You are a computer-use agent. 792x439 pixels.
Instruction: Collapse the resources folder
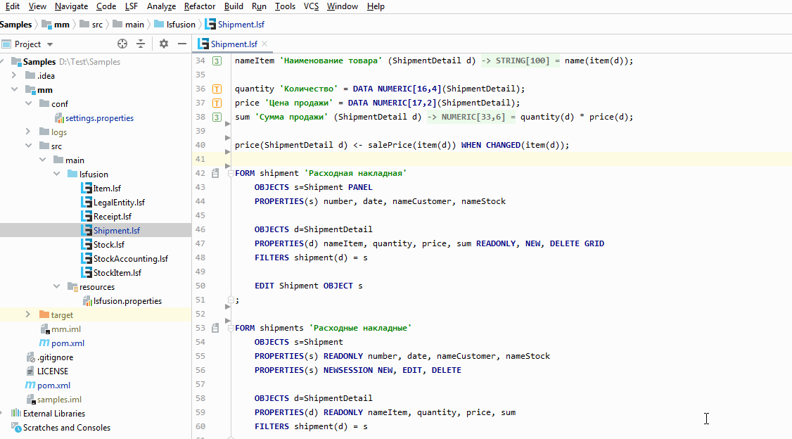click(x=56, y=286)
